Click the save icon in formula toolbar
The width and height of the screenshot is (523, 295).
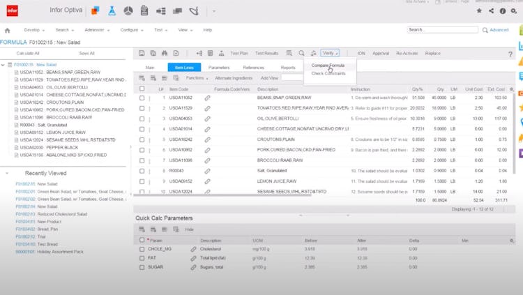click(142, 53)
